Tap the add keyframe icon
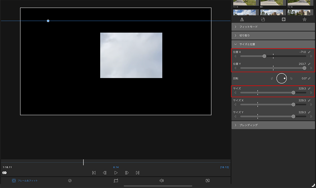This screenshot has height=188, width=316. 4,173
